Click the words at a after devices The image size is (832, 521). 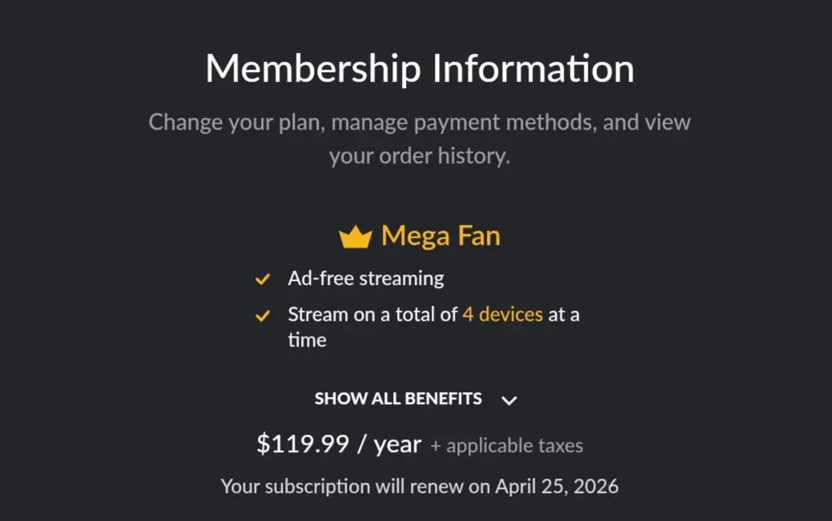[564, 315]
